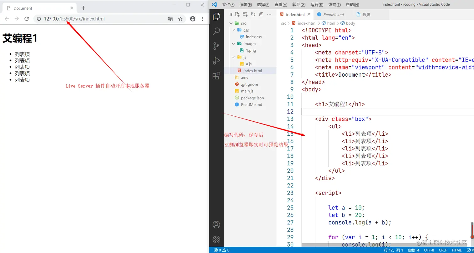This screenshot has width=474, height=253.
Task: Open the Extensions view
Action: tap(216, 76)
